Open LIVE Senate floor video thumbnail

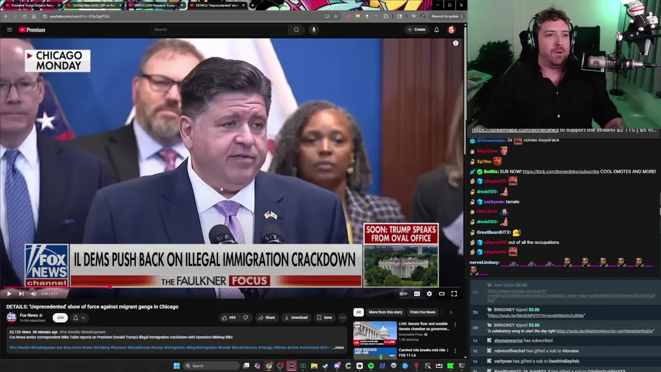[375, 334]
